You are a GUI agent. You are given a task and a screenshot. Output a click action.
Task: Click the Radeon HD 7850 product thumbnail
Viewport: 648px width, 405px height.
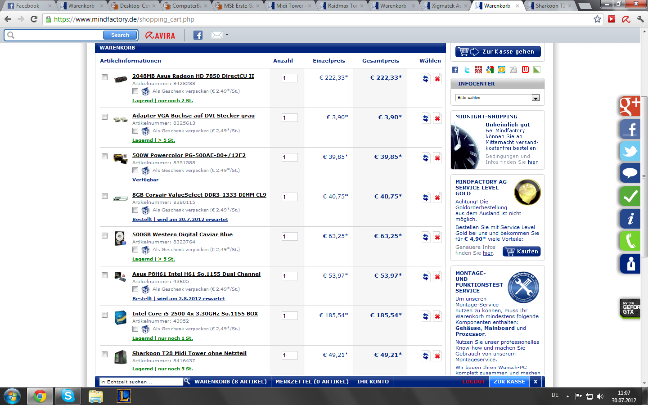click(120, 79)
